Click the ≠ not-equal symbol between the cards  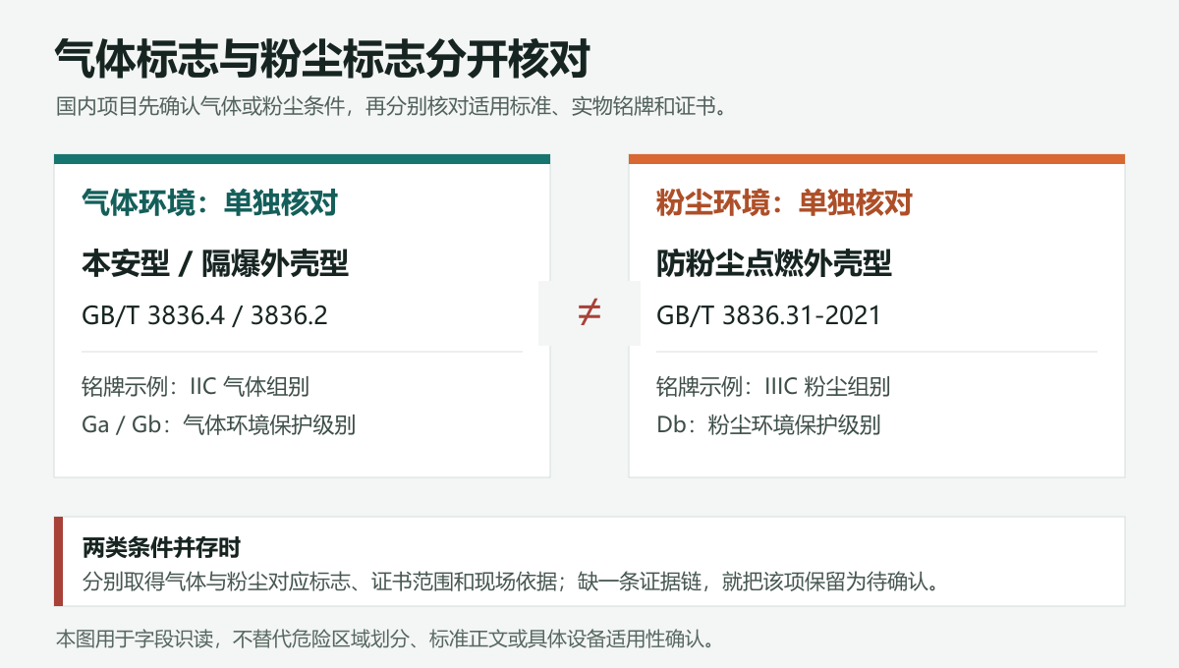[589, 313]
